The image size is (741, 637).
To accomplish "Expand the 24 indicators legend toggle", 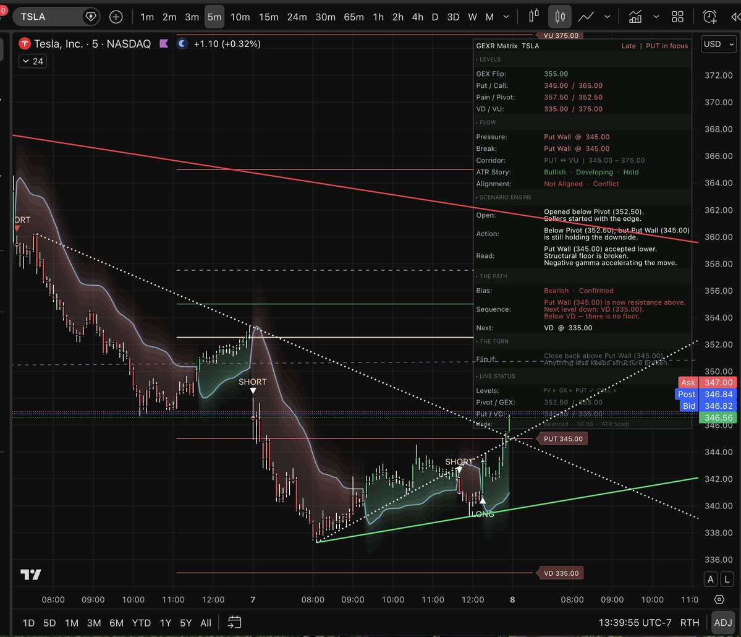I will click(33, 61).
